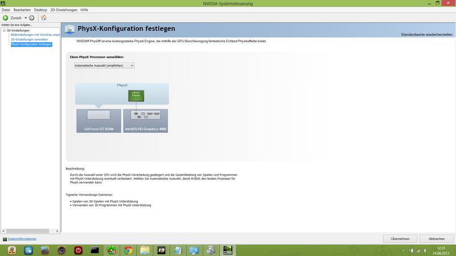Click the NVIDIA window title bar icon
The height and width of the screenshot is (256, 456).
click(x=3, y=3)
